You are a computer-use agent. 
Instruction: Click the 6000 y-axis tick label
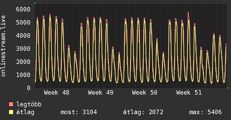click(x=22, y=9)
